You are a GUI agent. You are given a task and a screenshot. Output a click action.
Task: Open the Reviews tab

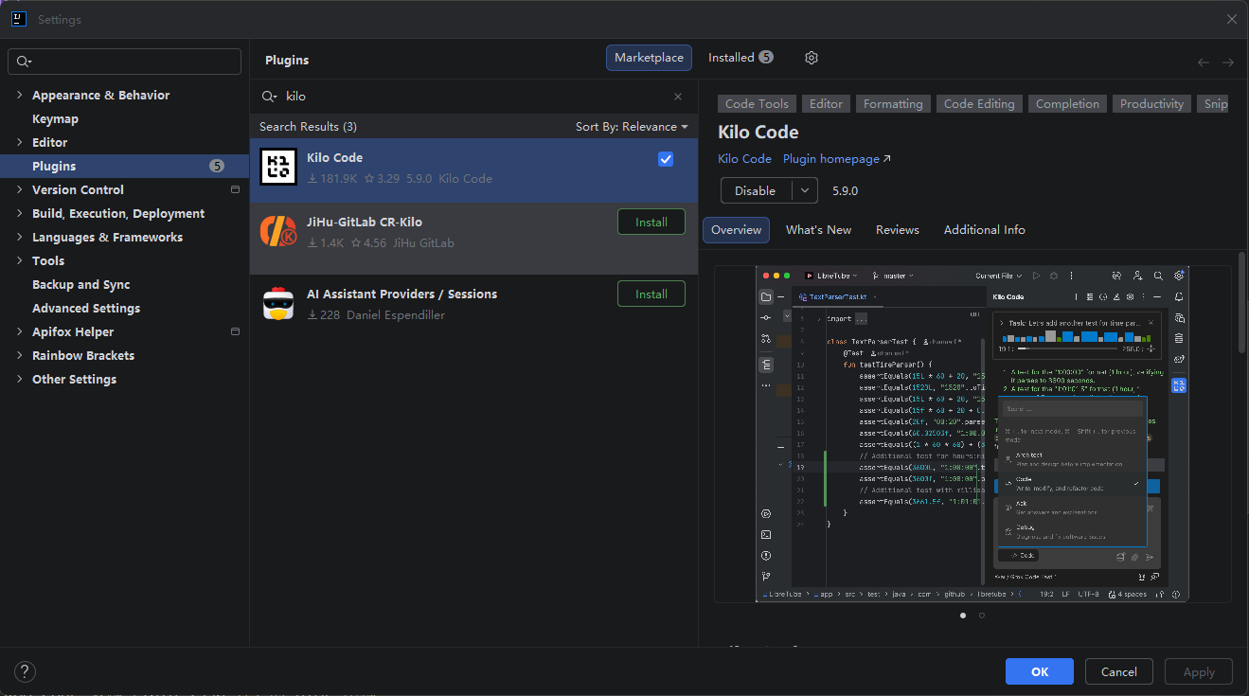point(897,229)
